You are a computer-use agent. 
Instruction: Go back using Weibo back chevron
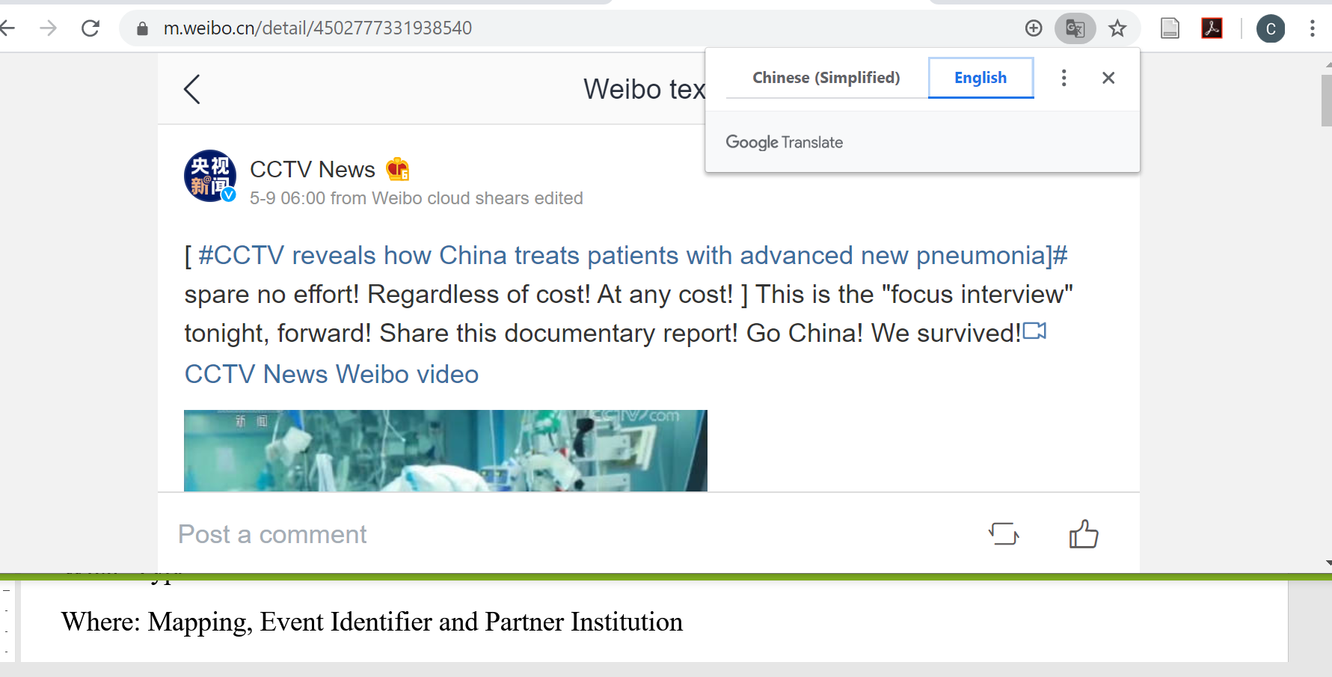coord(192,89)
